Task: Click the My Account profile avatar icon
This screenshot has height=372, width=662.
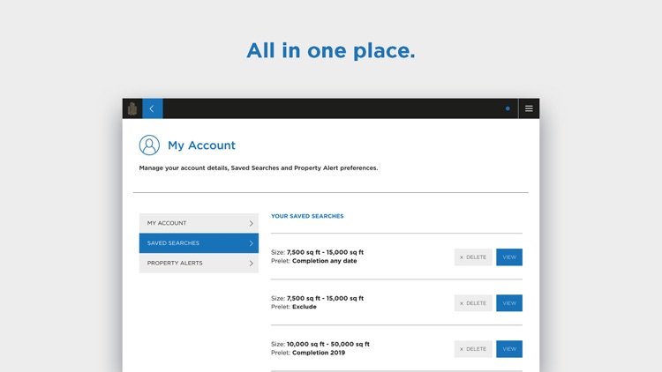Action: [149, 145]
